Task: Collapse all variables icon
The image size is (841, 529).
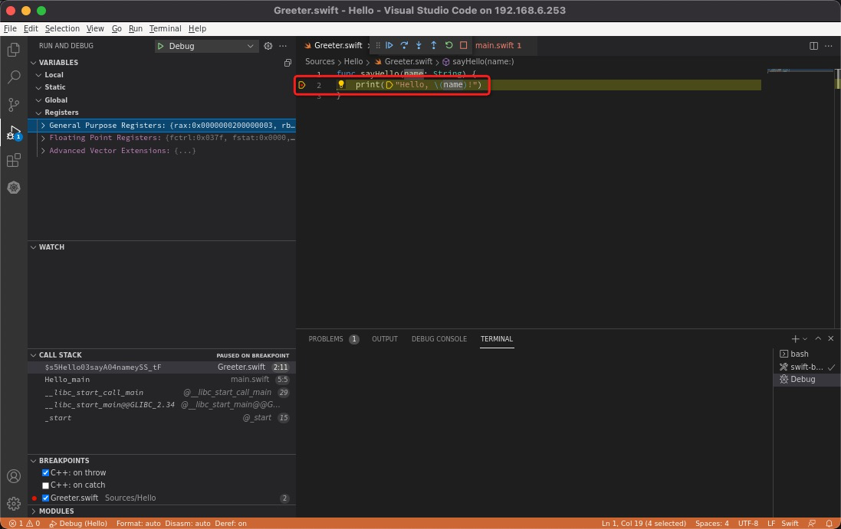Action: click(287, 63)
